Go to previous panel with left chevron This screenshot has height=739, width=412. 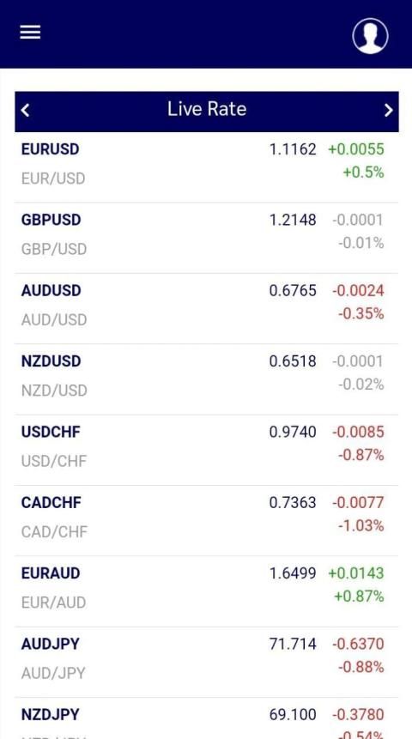point(26,110)
